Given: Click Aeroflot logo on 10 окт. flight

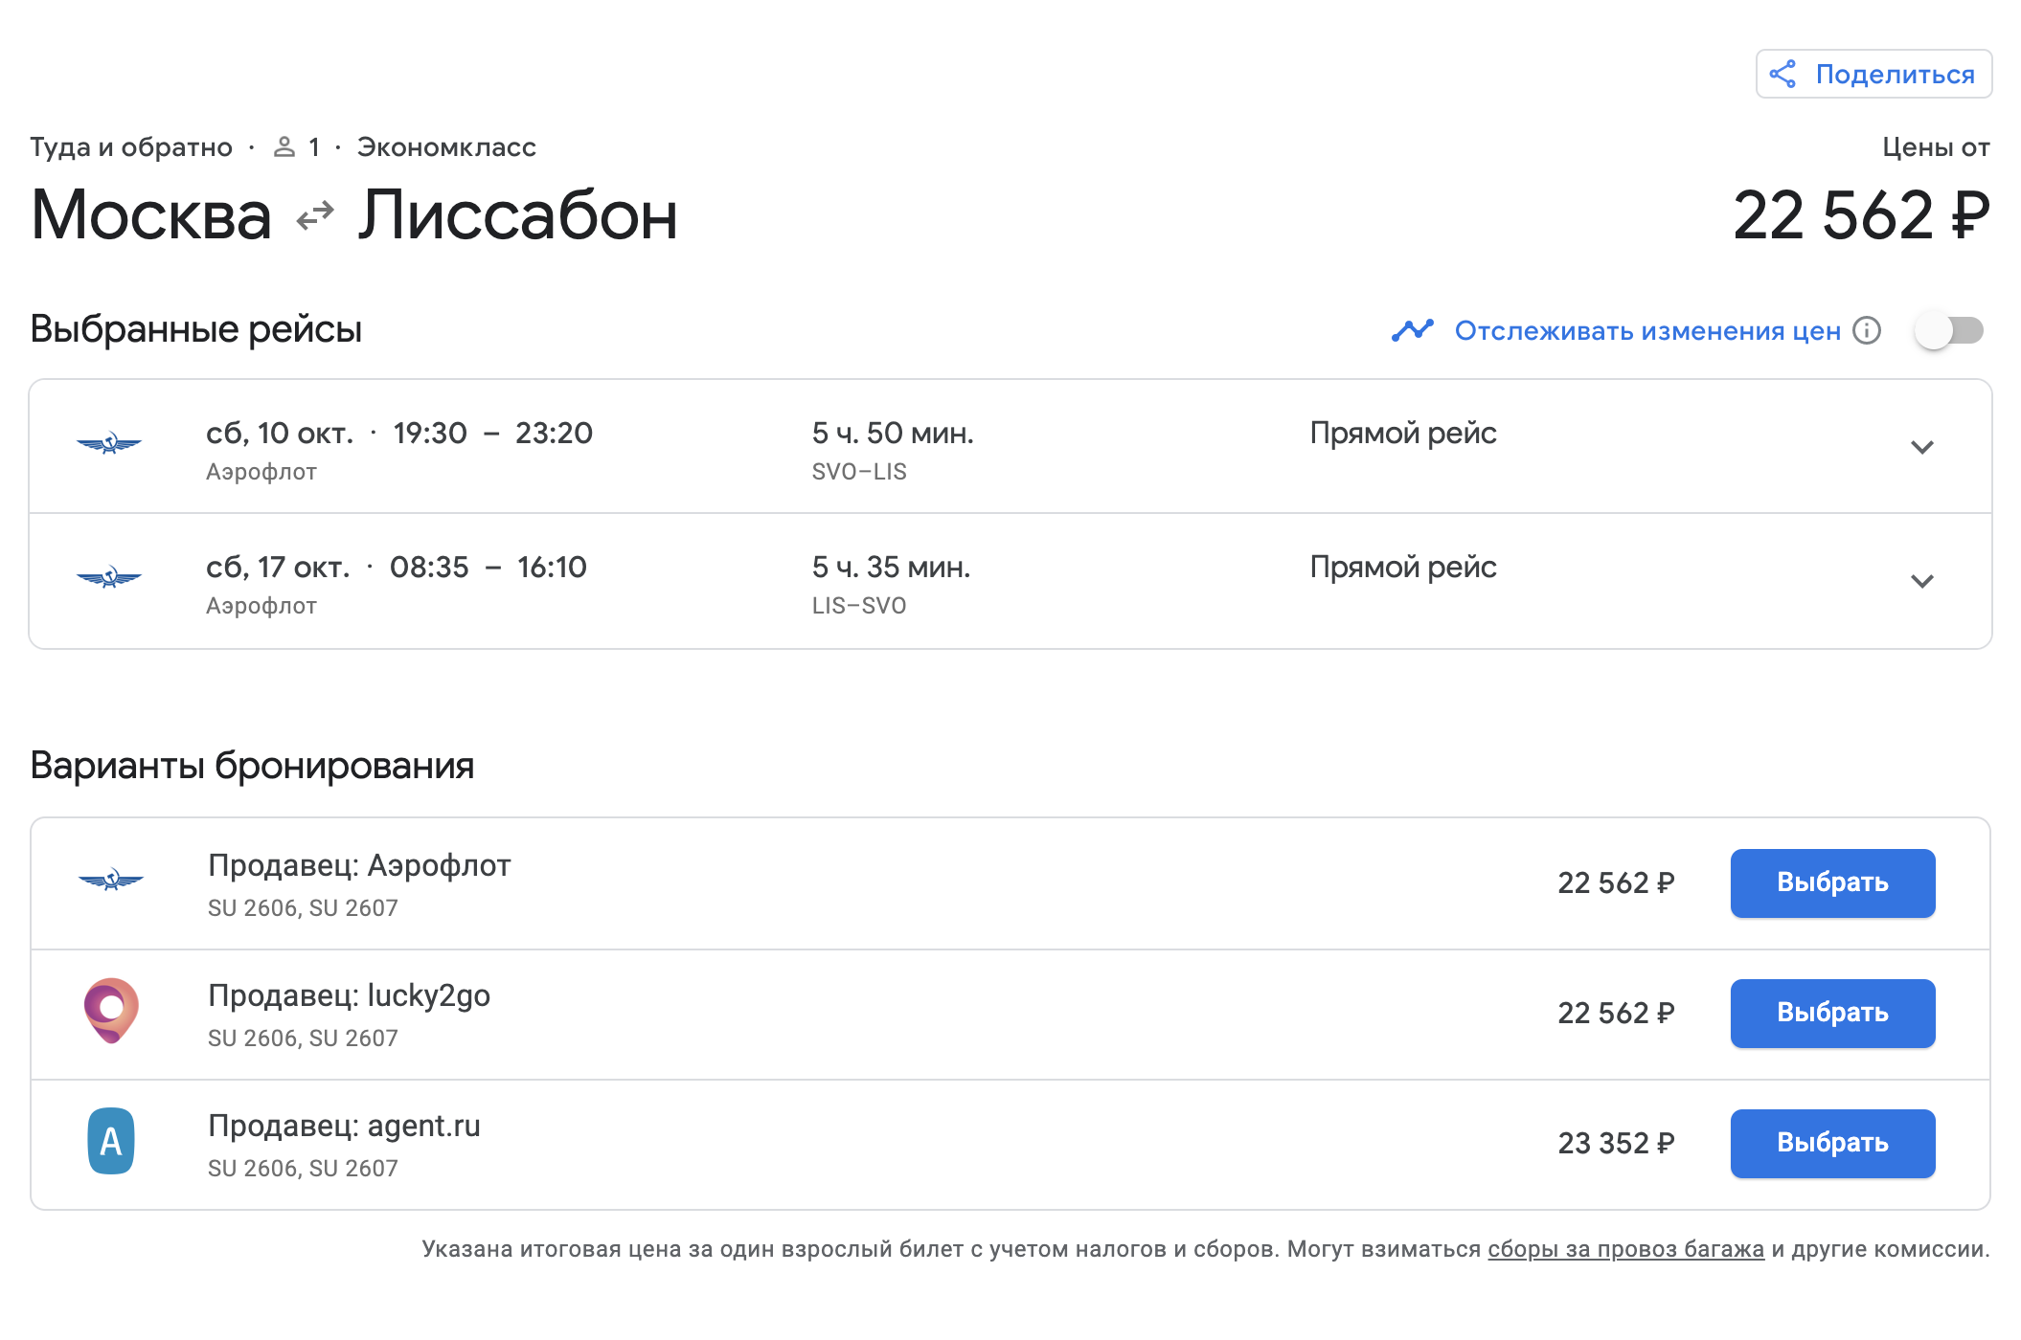Looking at the screenshot, I should click(x=109, y=443).
